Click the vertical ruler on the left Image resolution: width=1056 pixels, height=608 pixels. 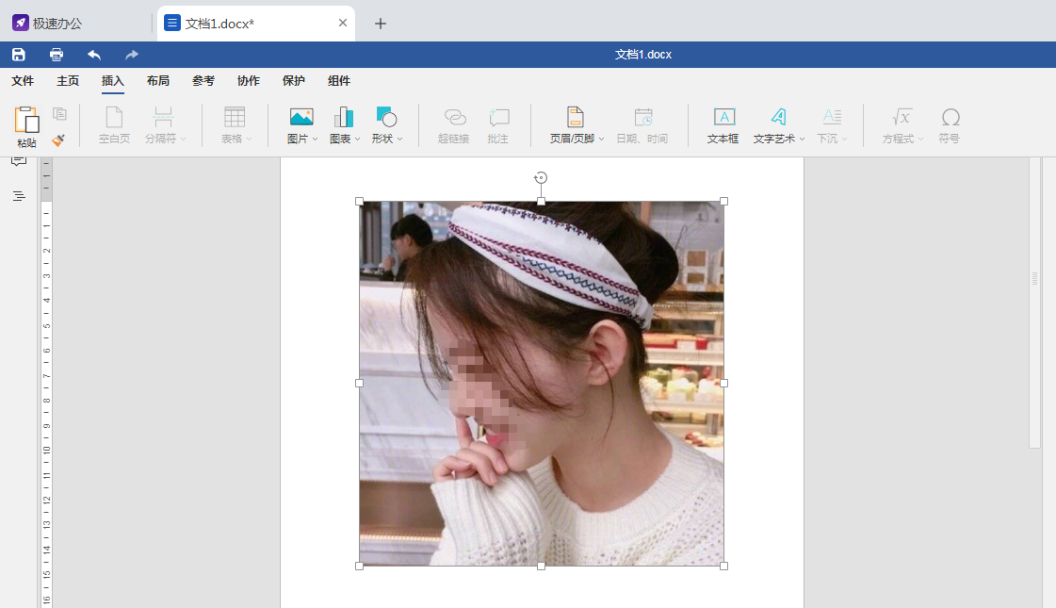pyautogui.click(x=46, y=383)
